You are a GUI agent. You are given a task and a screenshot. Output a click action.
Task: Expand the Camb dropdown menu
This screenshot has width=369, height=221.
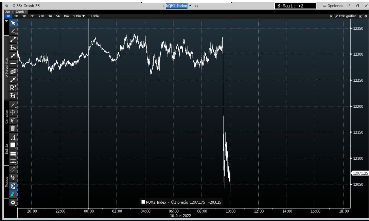[x=21, y=12]
